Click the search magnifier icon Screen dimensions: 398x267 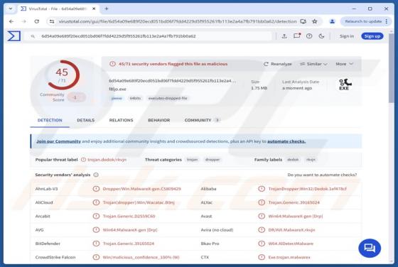[33, 36]
